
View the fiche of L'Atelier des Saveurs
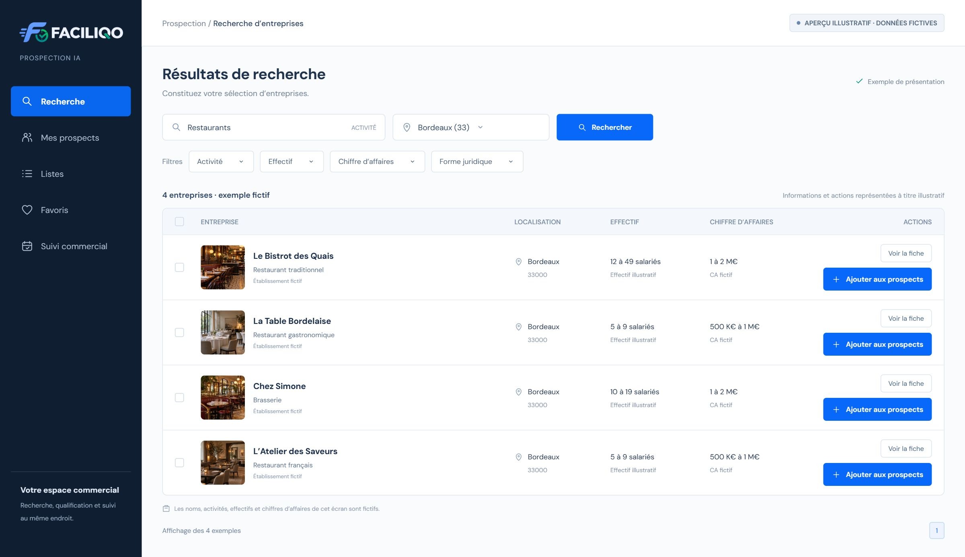point(906,448)
